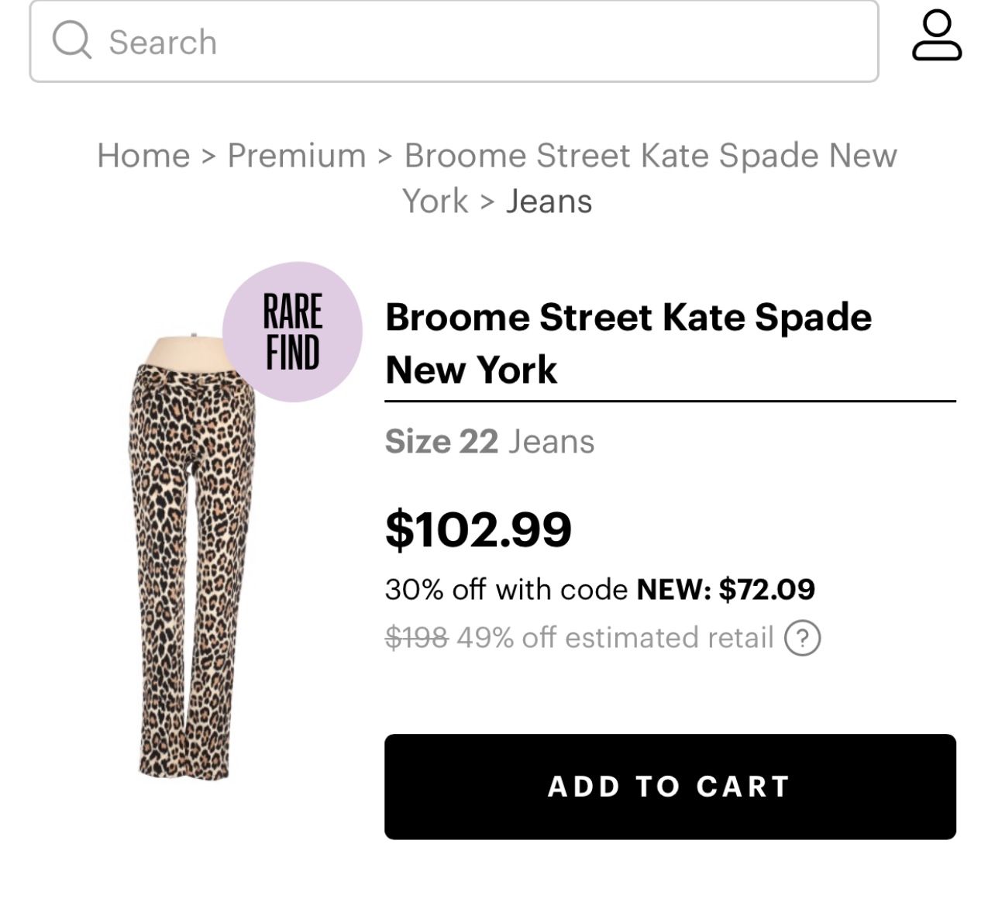995x899 pixels.
Task: Click the search magnifying glass icon
Action: click(x=72, y=41)
